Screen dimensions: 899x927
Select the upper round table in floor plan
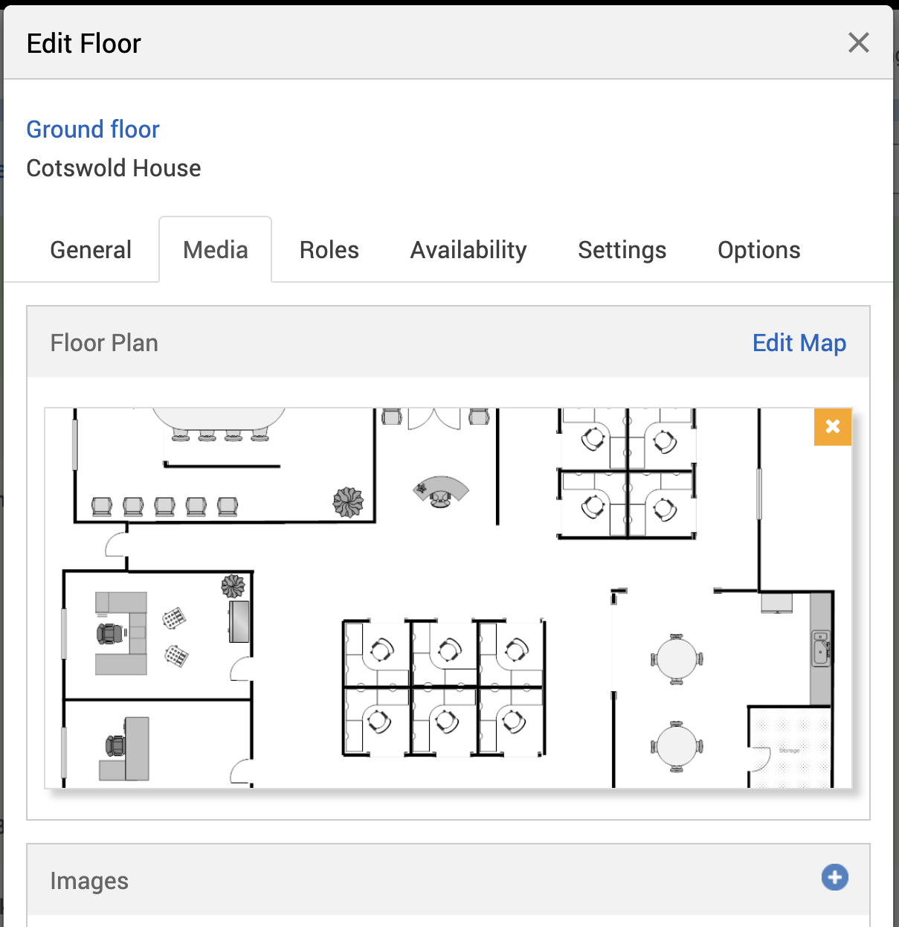pyautogui.click(x=677, y=659)
